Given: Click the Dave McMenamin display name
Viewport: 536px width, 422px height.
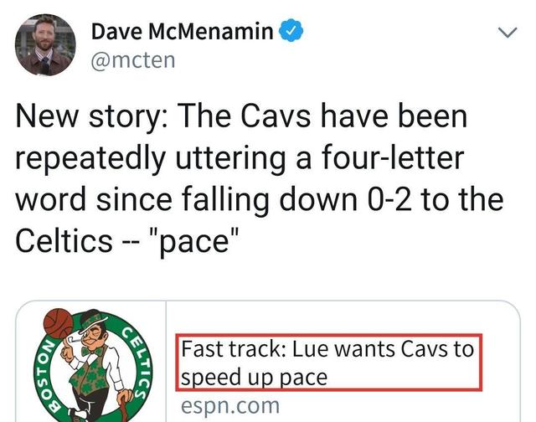Looking at the screenshot, I should [x=181, y=31].
